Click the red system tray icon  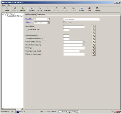point(117,112)
